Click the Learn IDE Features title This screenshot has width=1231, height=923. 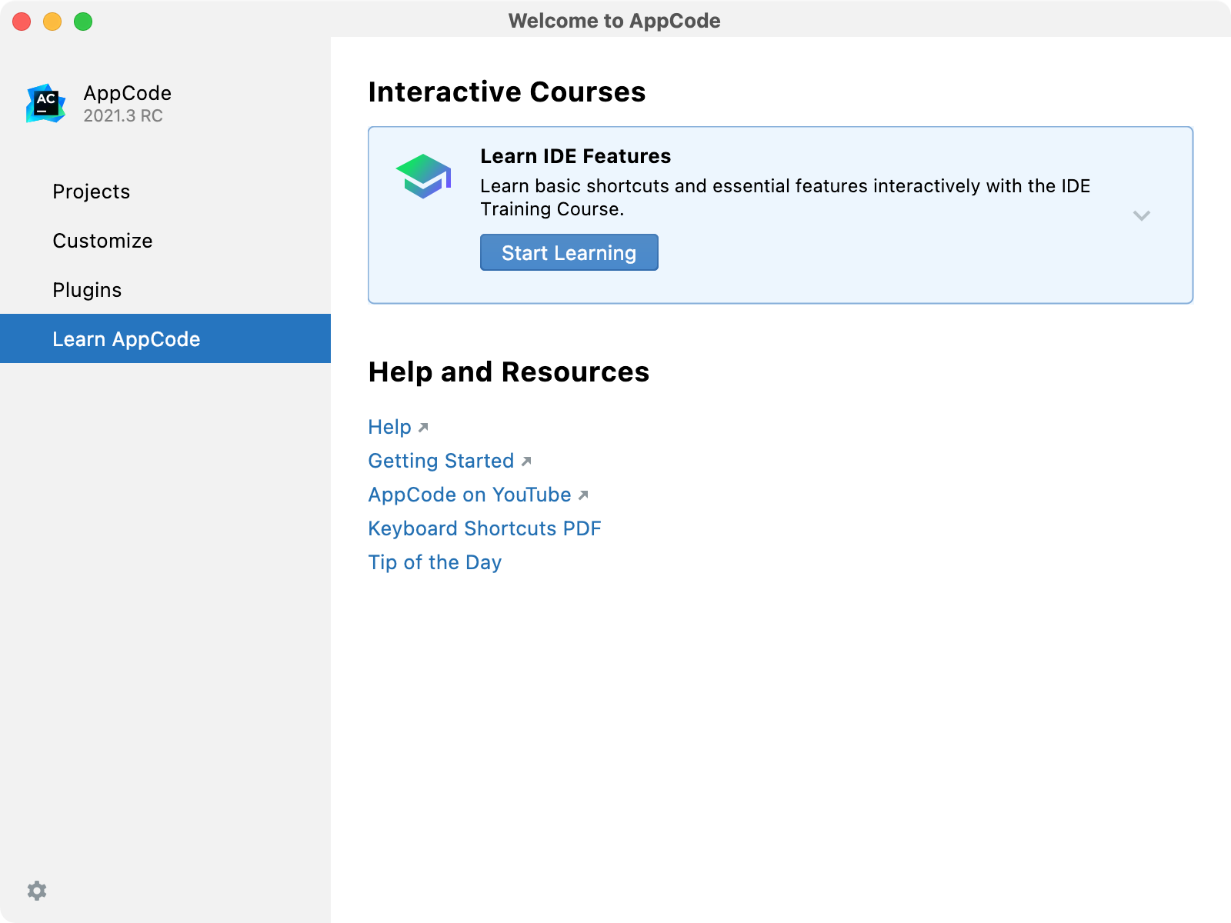pos(575,156)
